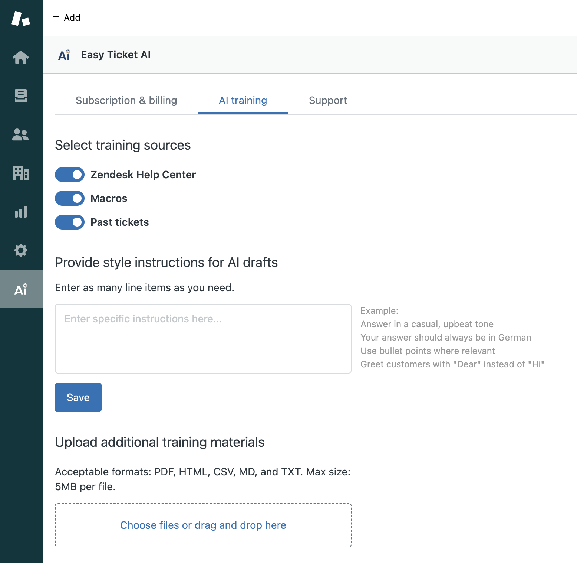Image resolution: width=577 pixels, height=563 pixels.
Task: Open the Customers people icon
Action: coord(21,134)
